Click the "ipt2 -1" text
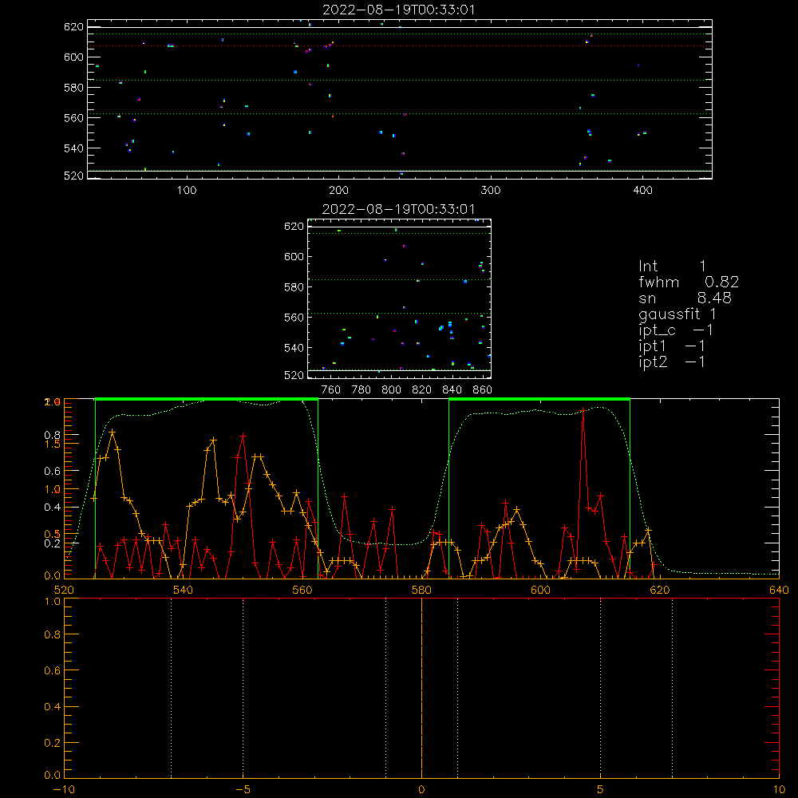798x798 pixels. (672, 361)
